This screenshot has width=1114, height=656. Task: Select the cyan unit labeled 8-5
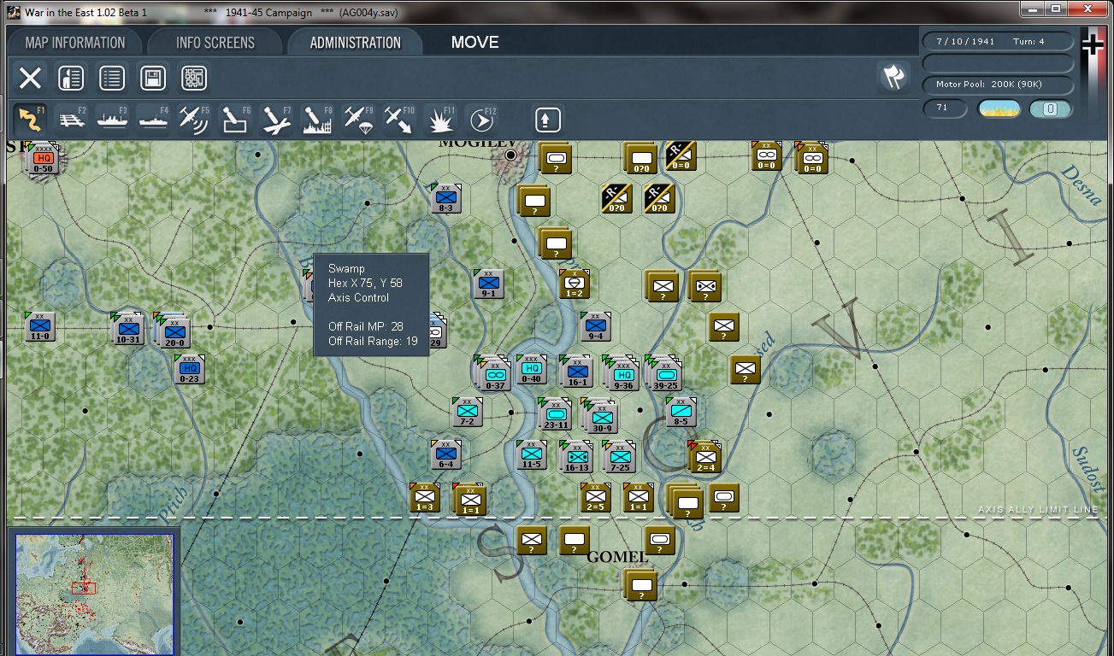click(681, 413)
